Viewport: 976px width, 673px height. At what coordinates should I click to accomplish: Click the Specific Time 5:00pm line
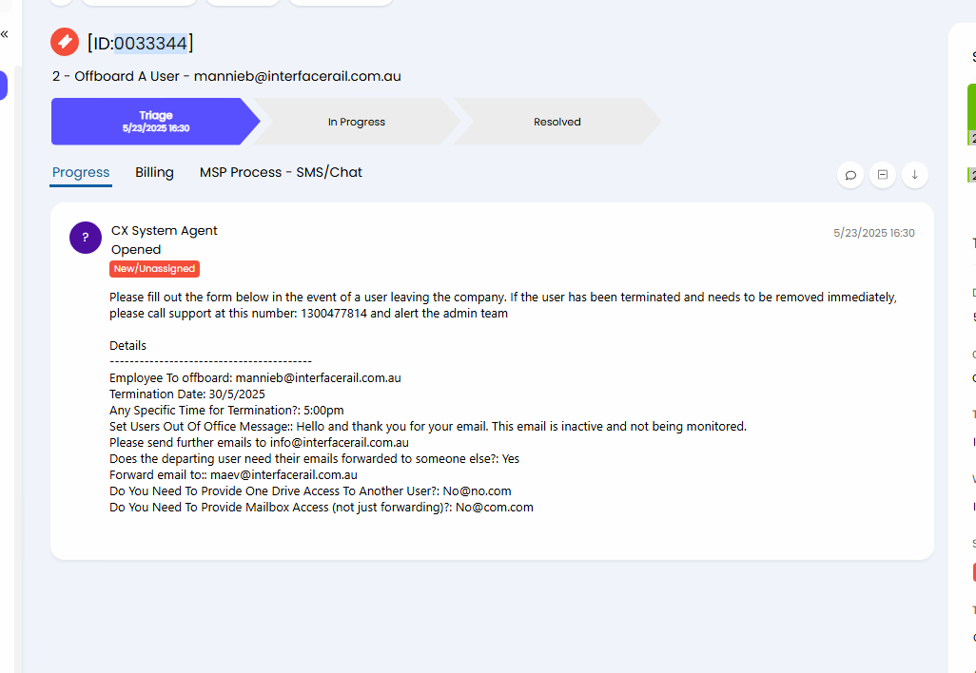coord(226,411)
